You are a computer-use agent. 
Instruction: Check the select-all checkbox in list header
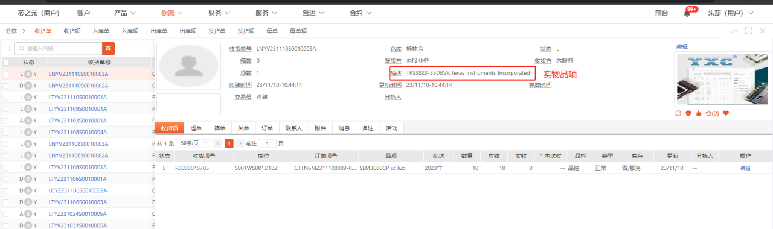click(6, 62)
